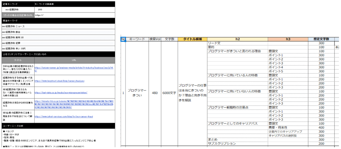Select h2 'プログラマーとしてのキャリアパス'
The height and width of the screenshot is (149, 341).
point(237,123)
